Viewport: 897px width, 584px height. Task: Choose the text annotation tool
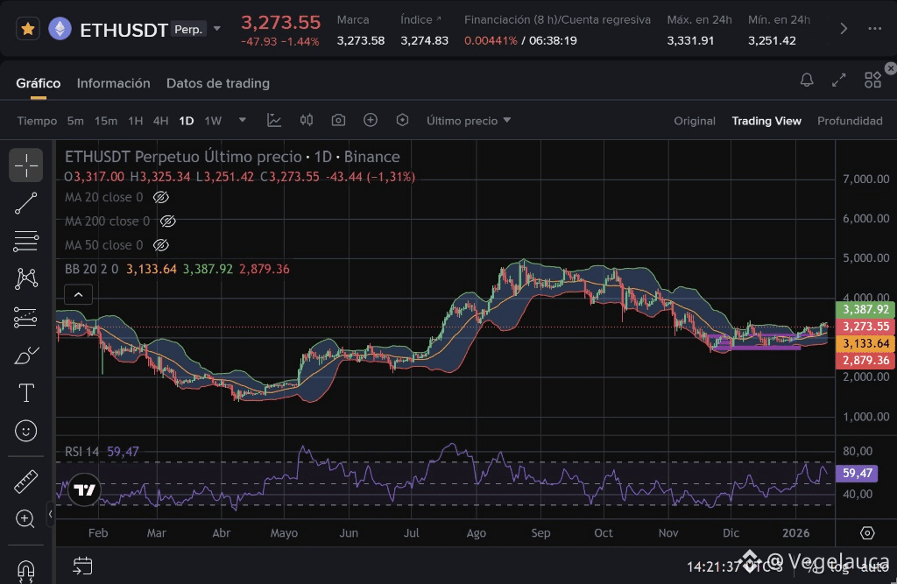(x=26, y=393)
